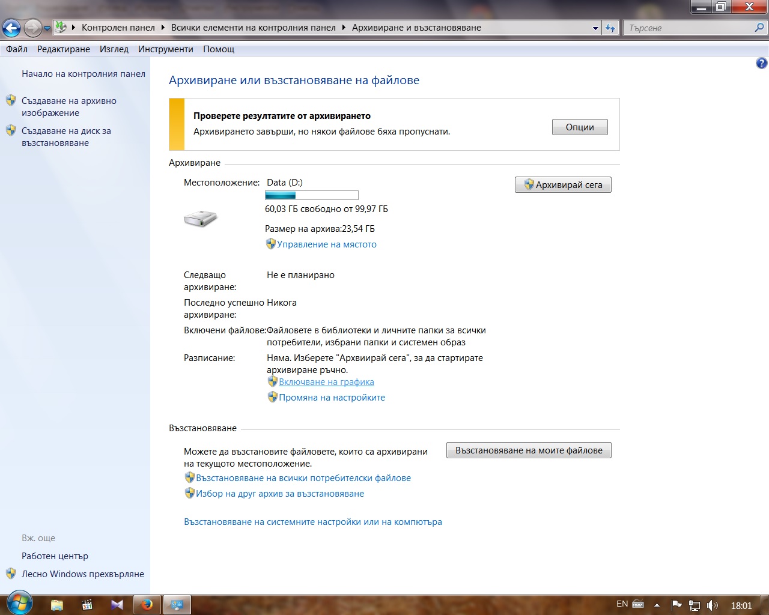Open the Инструменти menu

tap(166, 49)
